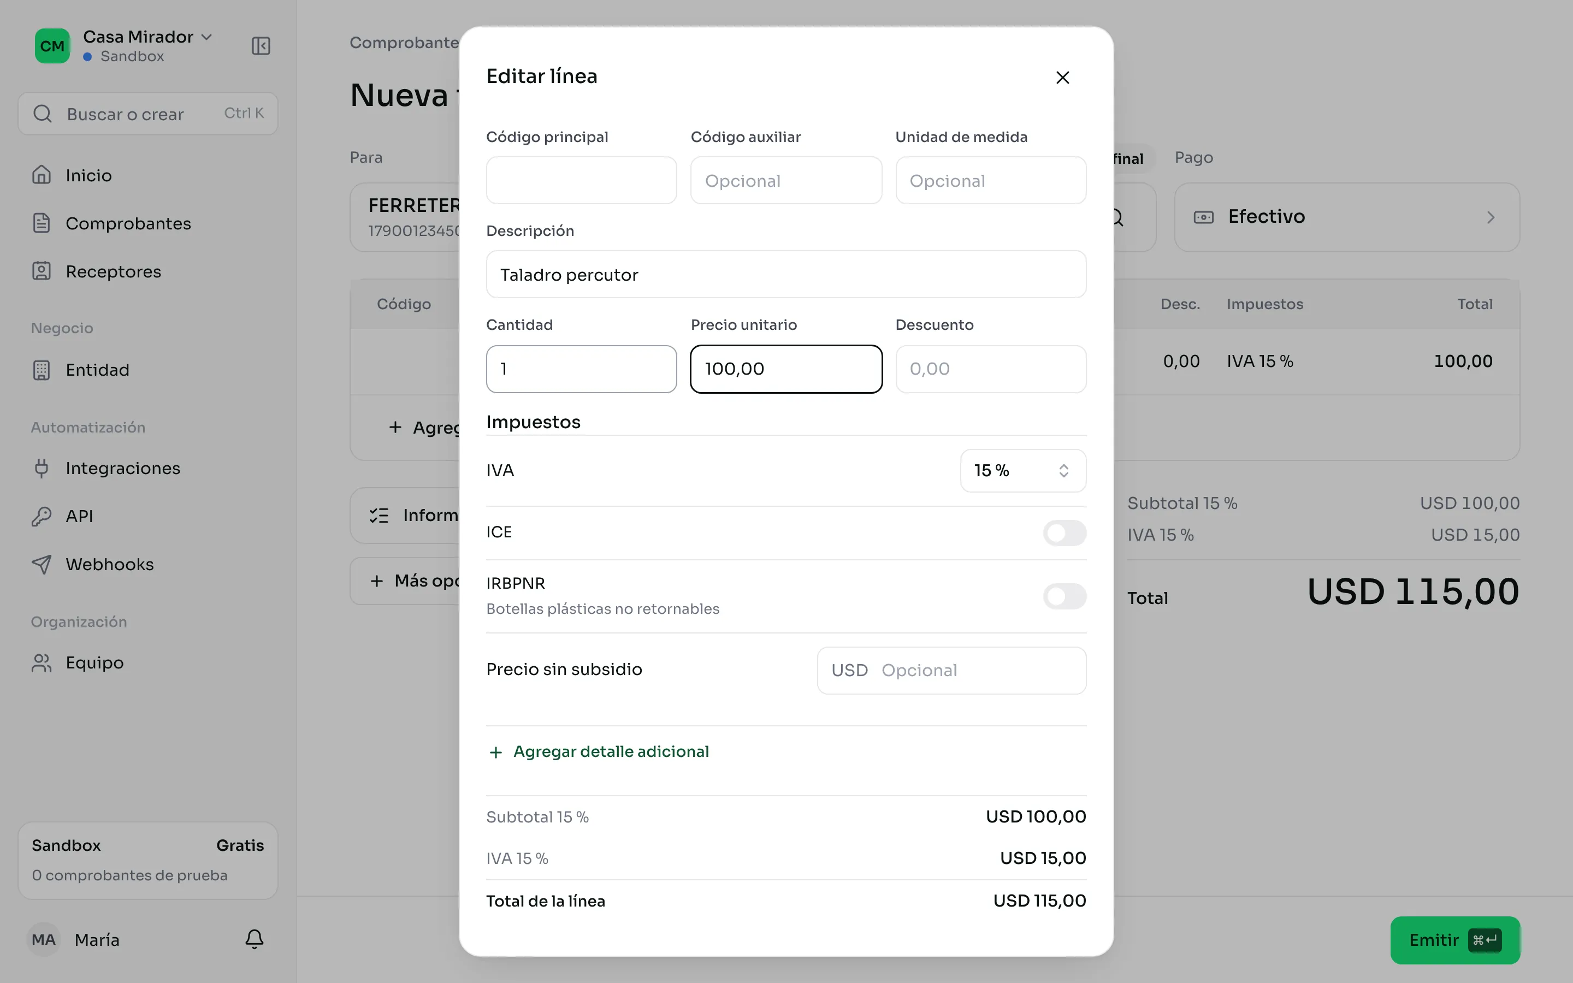
Task: Open the Efectivo payment selector
Action: pyautogui.click(x=1347, y=217)
